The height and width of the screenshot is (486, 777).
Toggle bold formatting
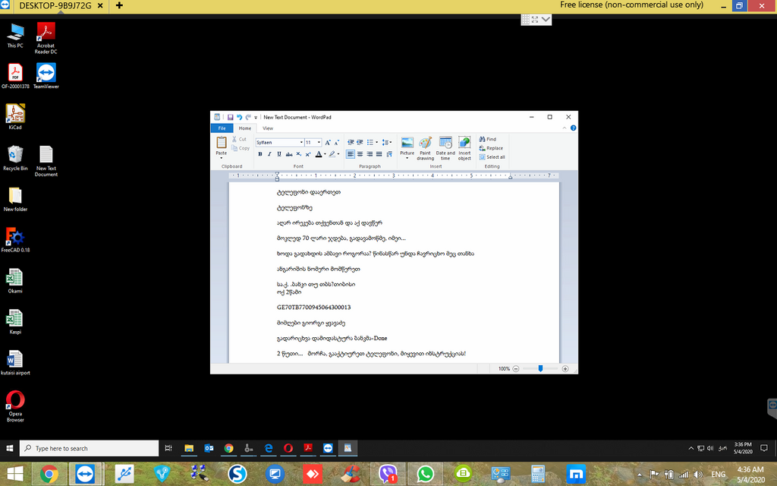(260, 154)
